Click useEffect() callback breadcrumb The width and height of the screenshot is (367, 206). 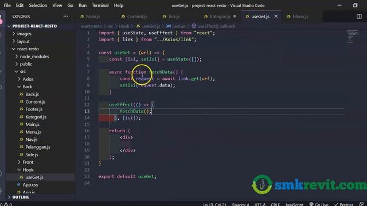coord(216,26)
